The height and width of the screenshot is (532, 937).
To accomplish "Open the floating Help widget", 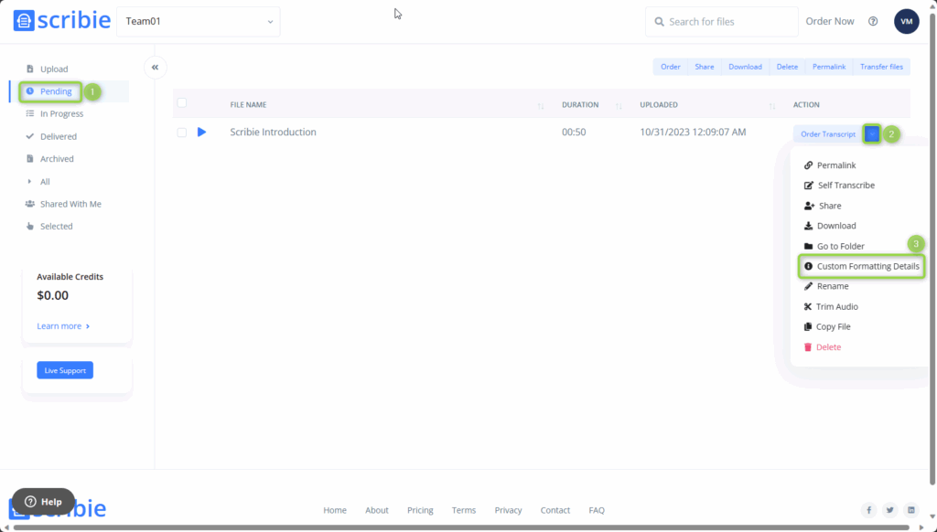I will click(42, 501).
